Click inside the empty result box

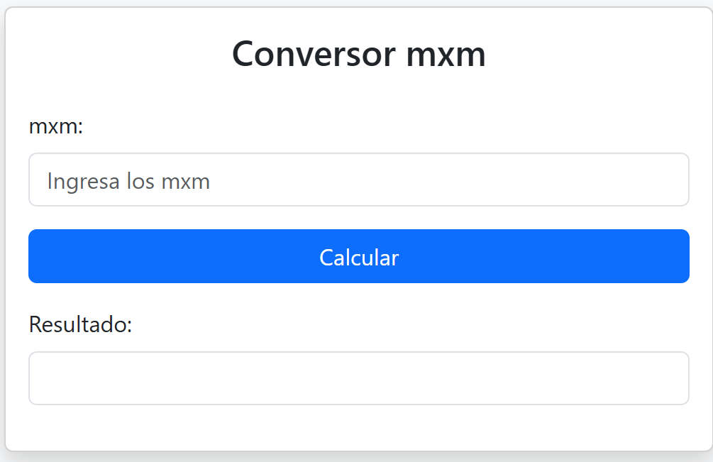point(359,378)
